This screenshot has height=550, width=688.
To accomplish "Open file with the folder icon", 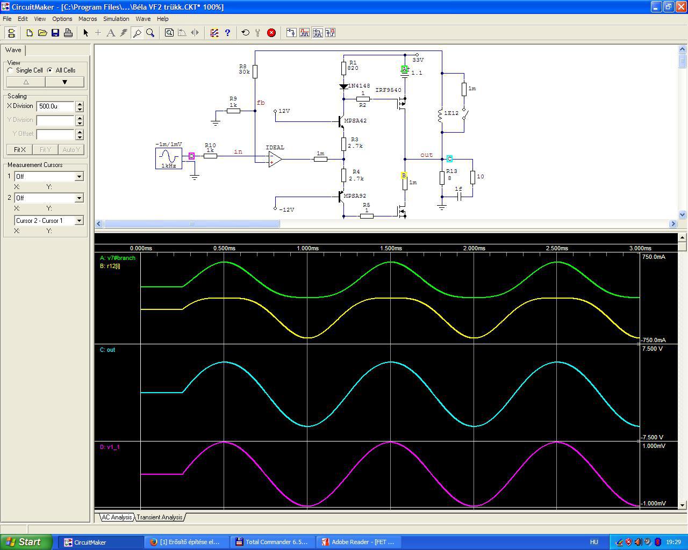I will coord(42,33).
